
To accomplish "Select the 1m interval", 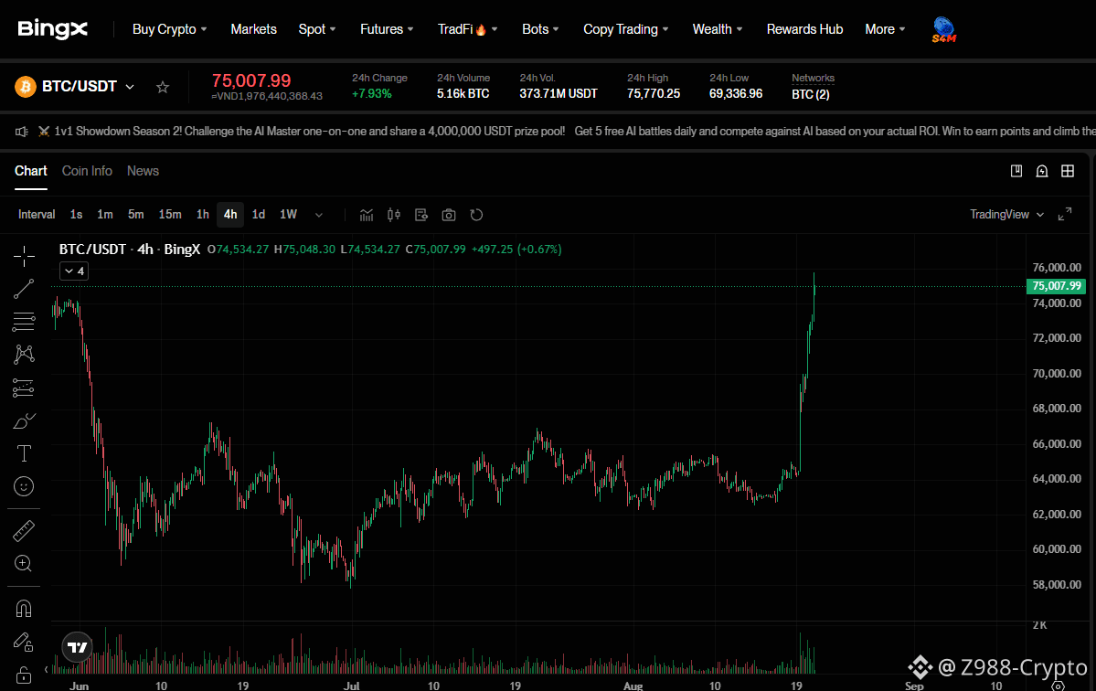I will click(x=105, y=215).
